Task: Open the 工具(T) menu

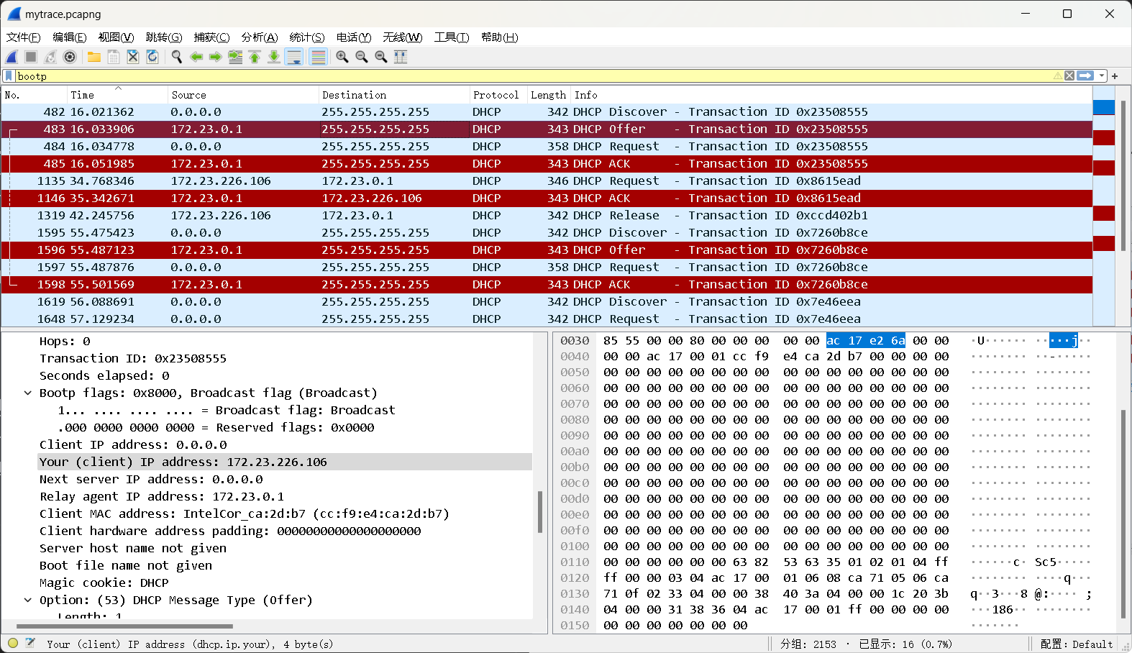Action: click(452, 37)
